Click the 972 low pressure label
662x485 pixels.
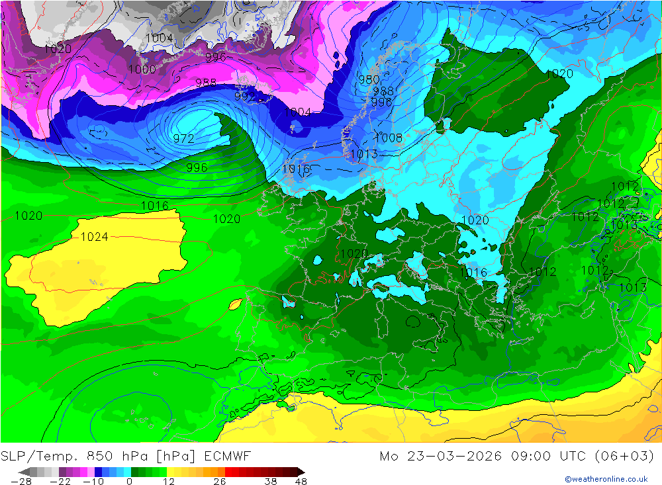point(183,138)
